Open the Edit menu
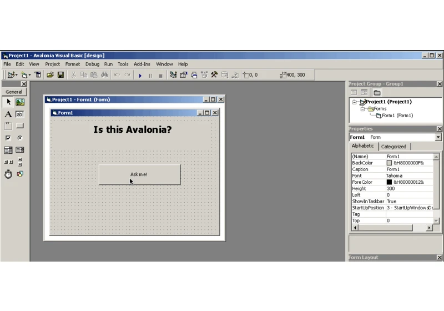The height and width of the screenshot is (311, 444). [19, 64]
